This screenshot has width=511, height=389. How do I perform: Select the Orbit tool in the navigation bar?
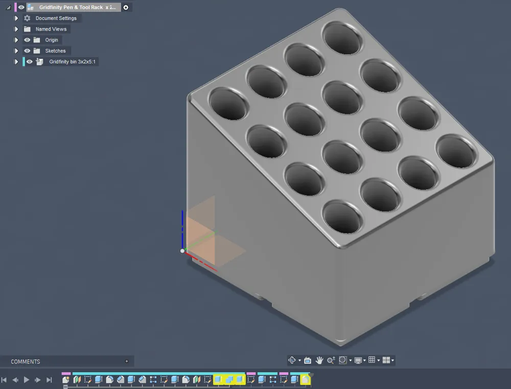(x=292, y=360)
